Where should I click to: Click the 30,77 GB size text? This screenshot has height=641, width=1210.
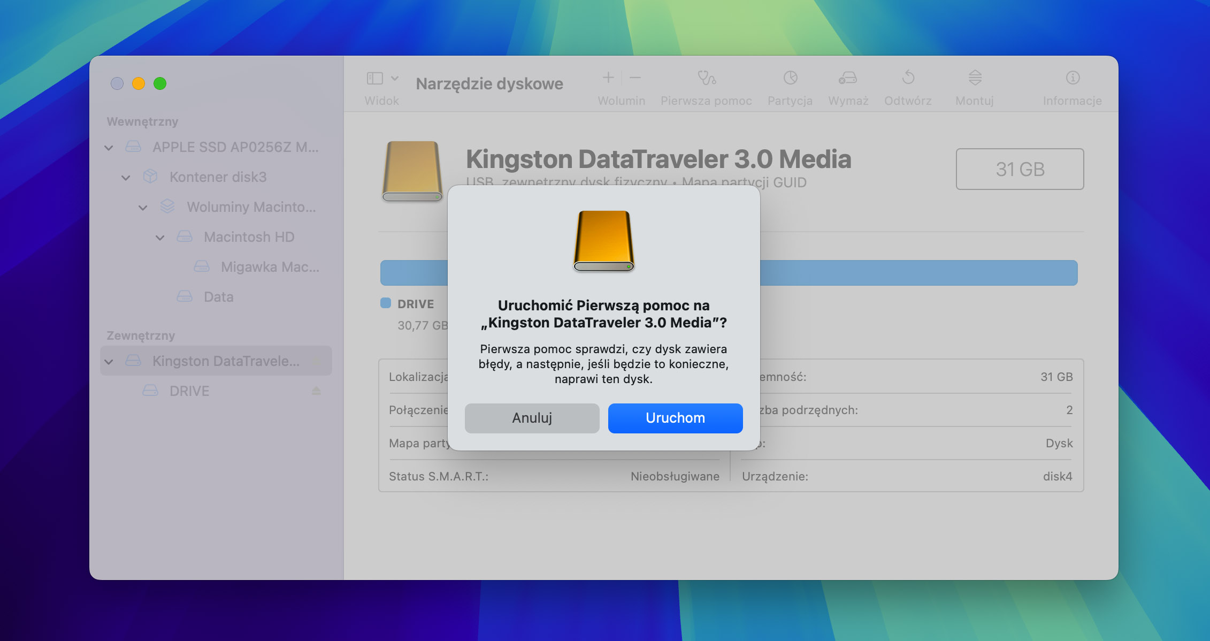pyautogui.click(x=422, y=325)
